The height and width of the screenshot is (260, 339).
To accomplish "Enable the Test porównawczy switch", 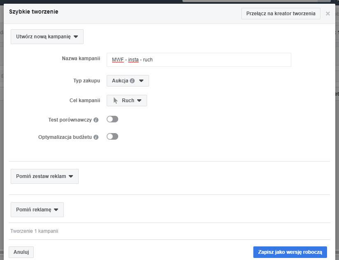I will click(x=112, y=119).
